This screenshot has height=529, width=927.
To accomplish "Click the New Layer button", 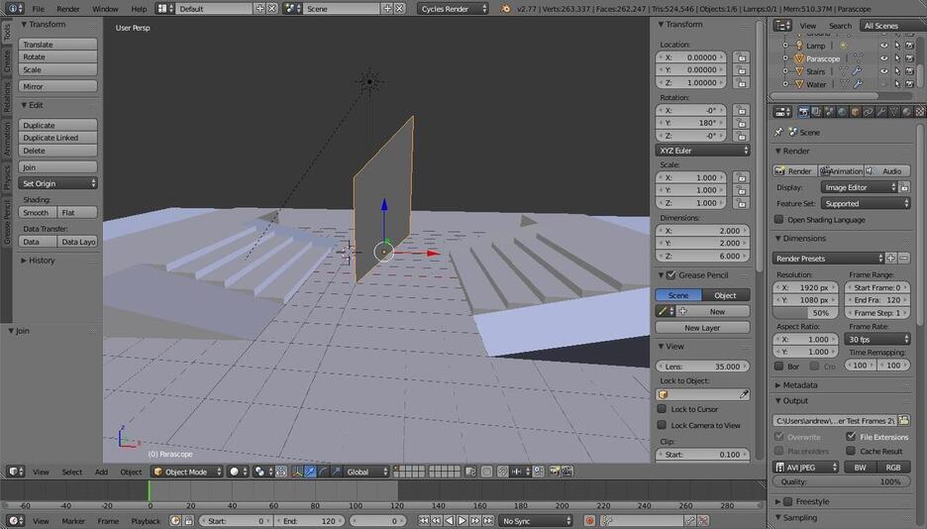I will tap(702, 328).
